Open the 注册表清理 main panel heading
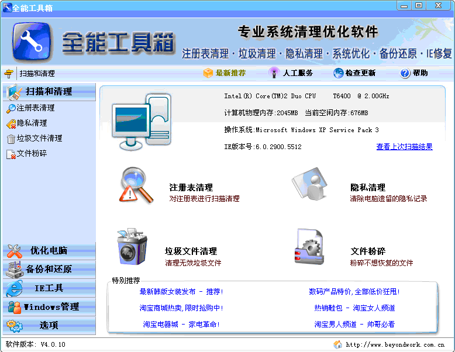The width and height of the screenshot is (455, 352). pos(191,188)
